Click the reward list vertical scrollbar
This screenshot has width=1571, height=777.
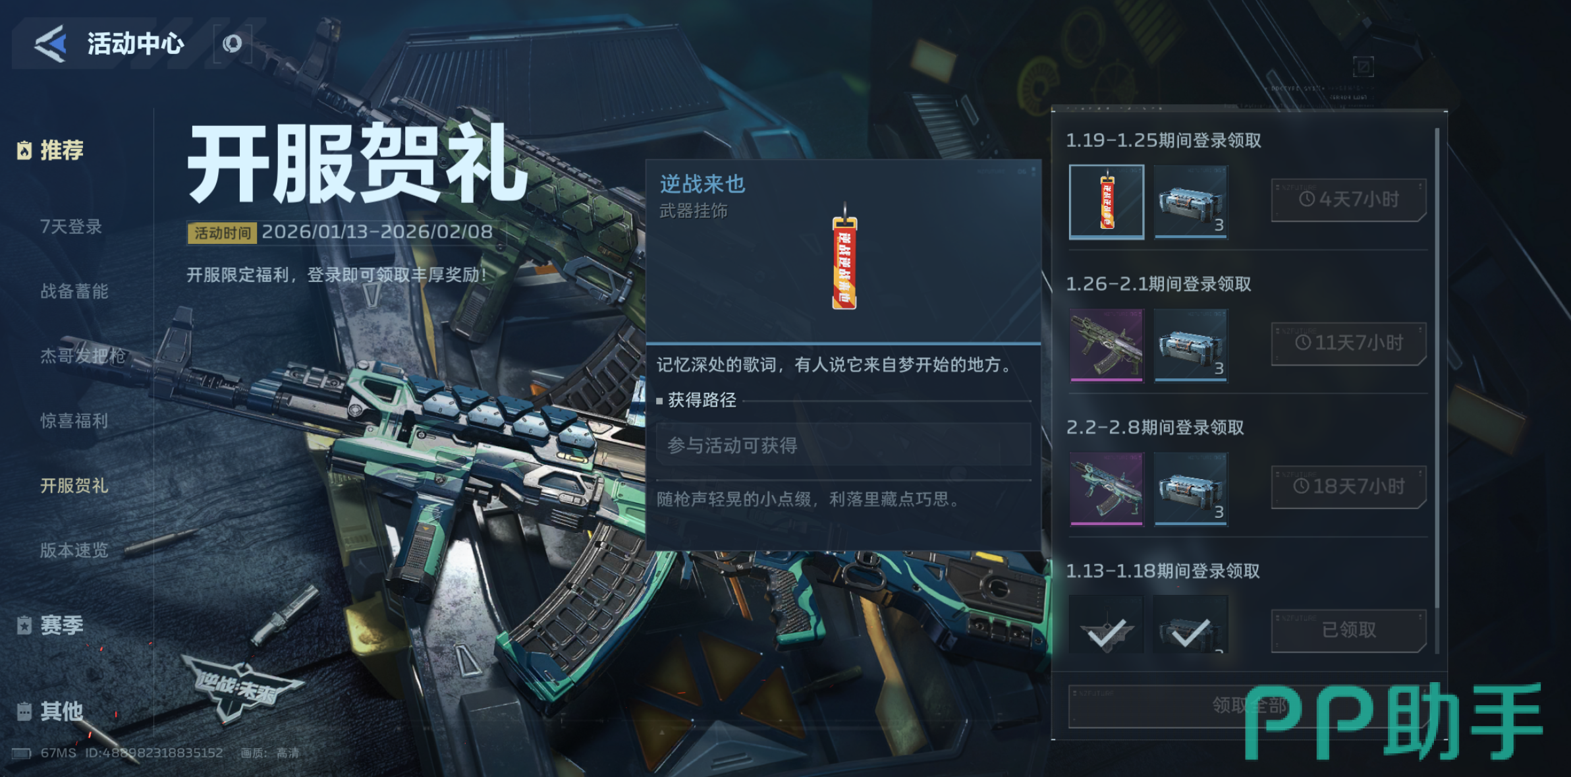[x=1437, y=369]
